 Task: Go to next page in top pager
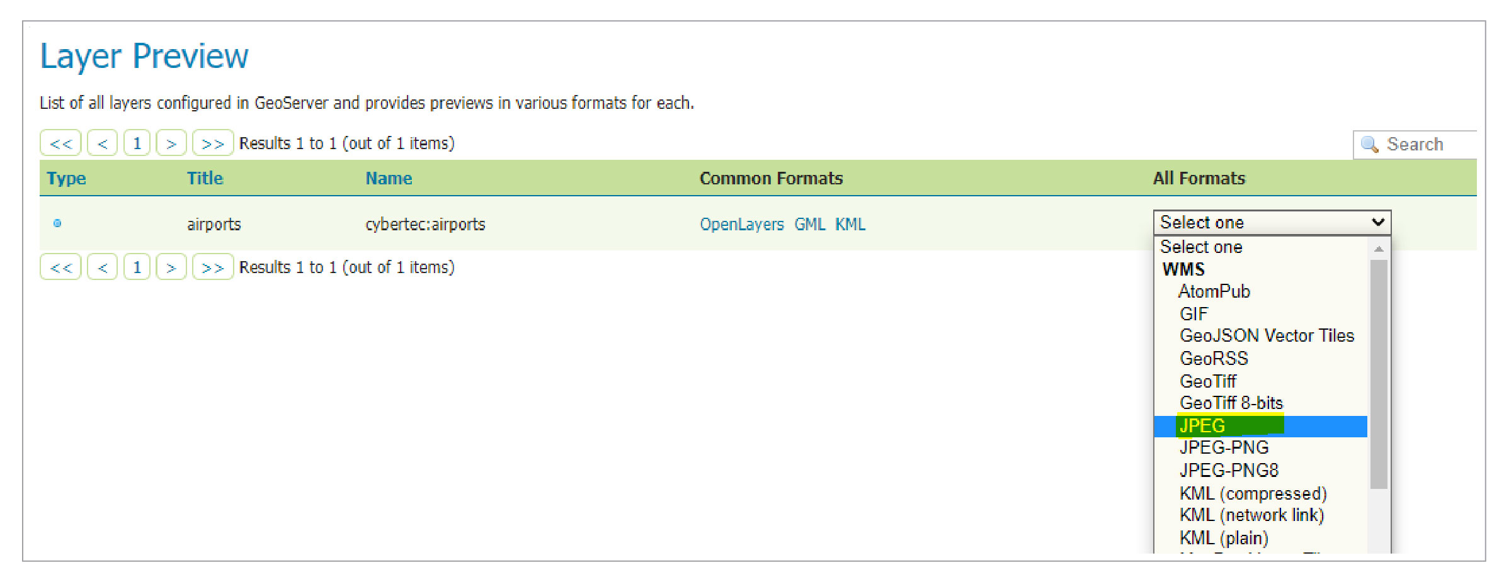(x=171, y=143)
